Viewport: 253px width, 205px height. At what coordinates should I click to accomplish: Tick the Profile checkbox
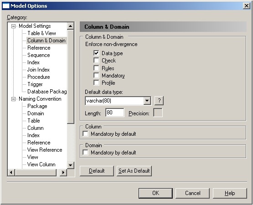(x=96, y=82)
